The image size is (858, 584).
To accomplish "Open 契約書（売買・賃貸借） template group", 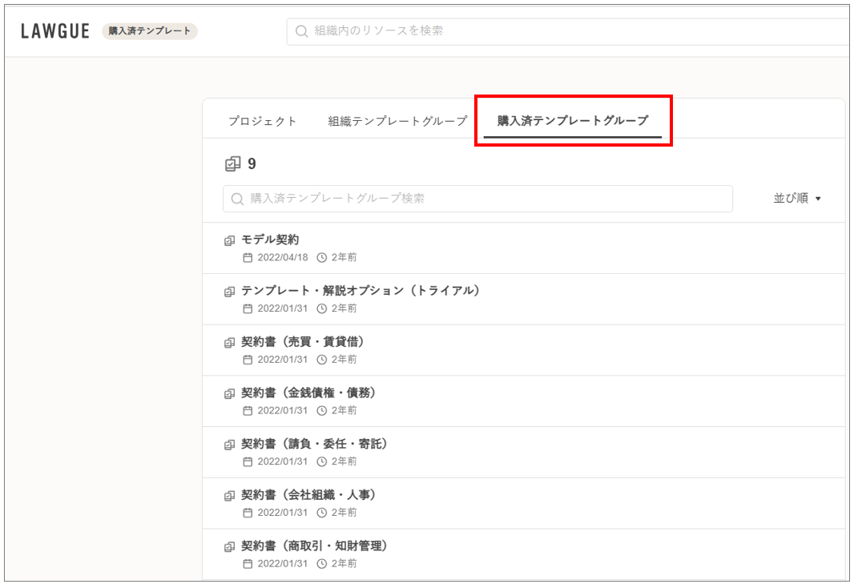I will pyautogui.click(x=303, y=342).
